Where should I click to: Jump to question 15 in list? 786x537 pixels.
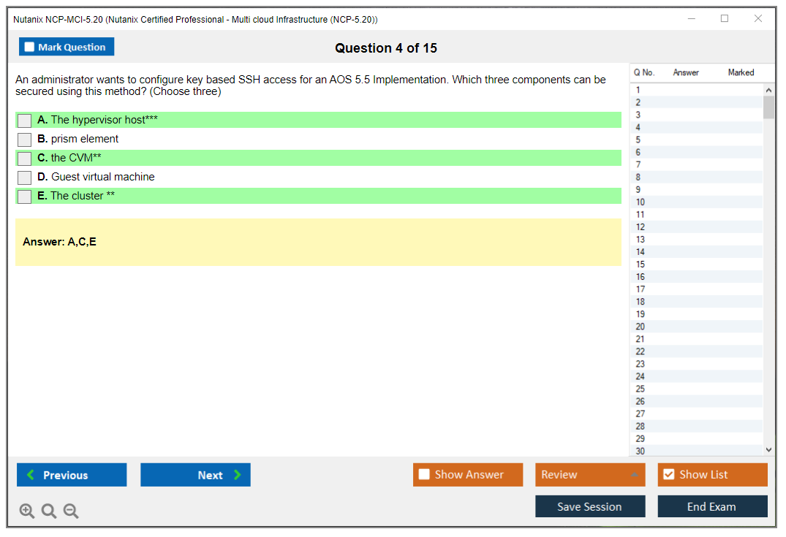tap(640, 264)
